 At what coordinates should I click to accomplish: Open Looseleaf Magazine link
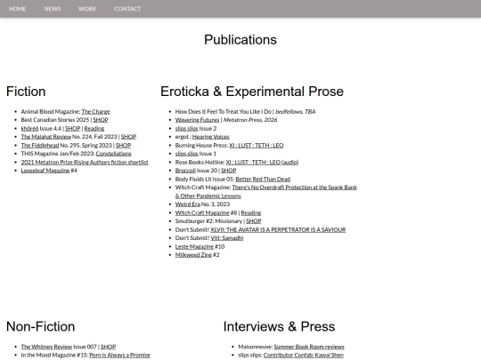[x=45, y=171]
